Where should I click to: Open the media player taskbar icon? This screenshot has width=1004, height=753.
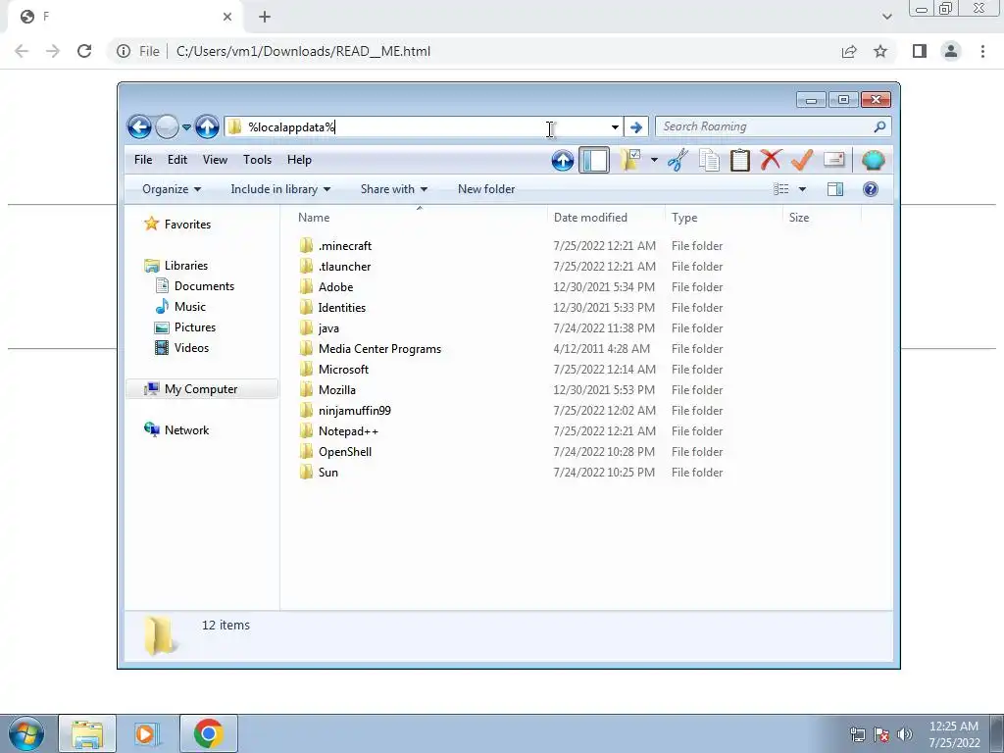[x=147, y=733]
